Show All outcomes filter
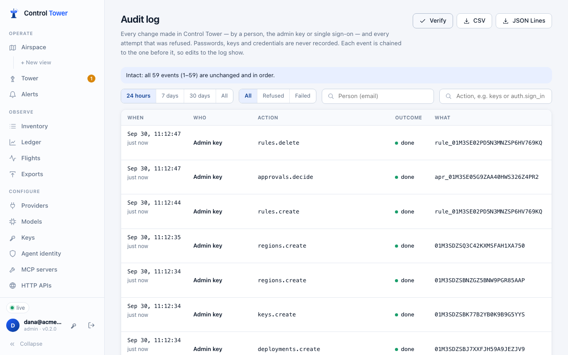The image size is (568, 355). click(x=248, y=96)
